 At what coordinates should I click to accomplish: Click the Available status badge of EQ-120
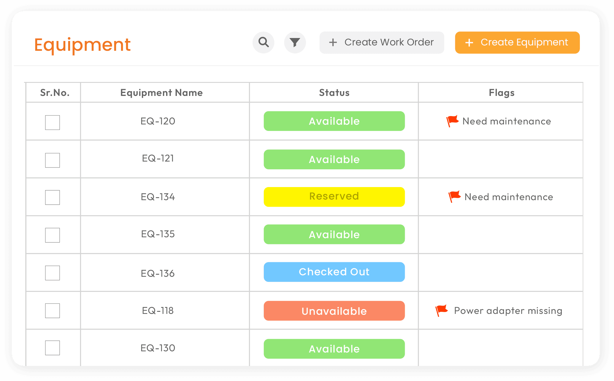coord(334,121)
